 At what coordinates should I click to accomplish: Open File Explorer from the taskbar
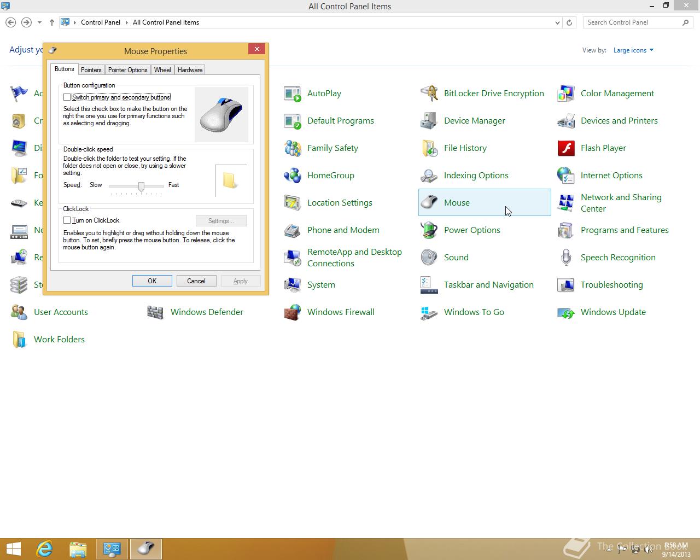78,549
